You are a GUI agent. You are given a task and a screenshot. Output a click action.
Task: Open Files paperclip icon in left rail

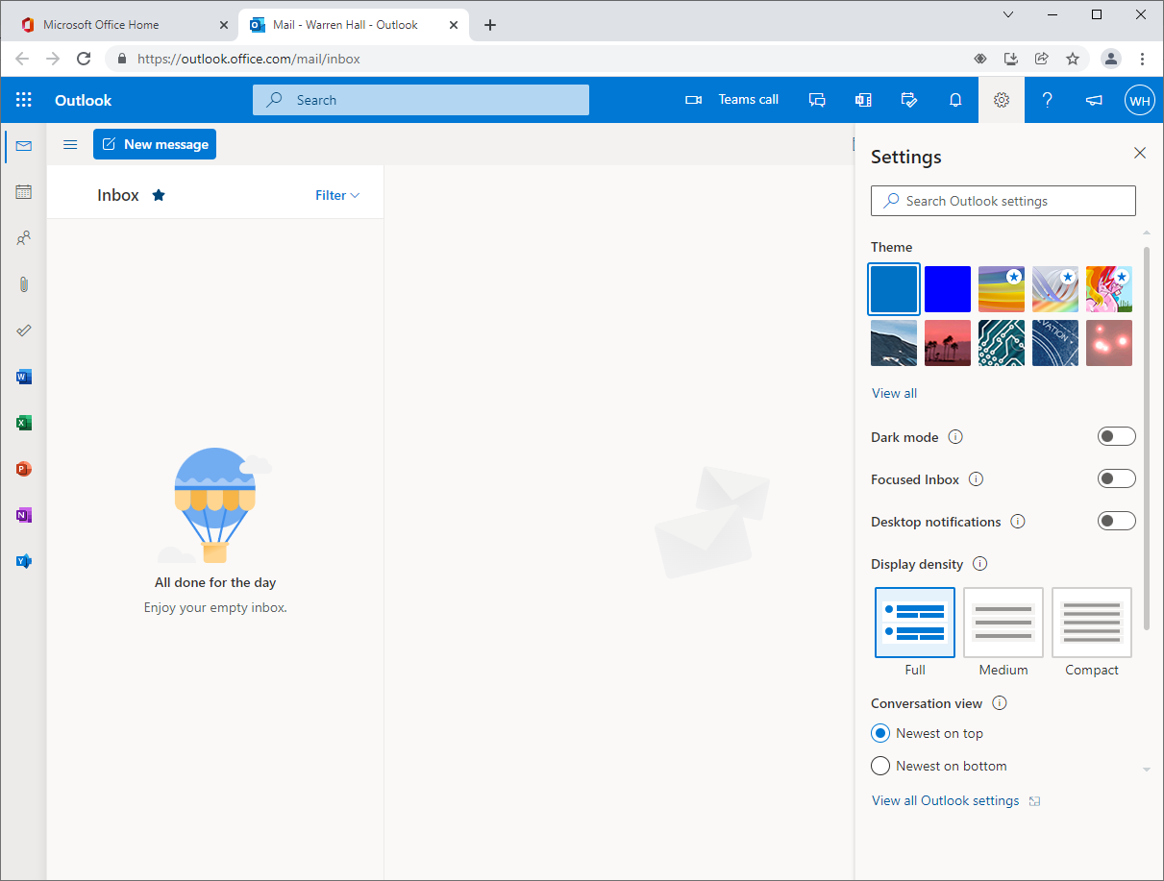tap(24, 284)
